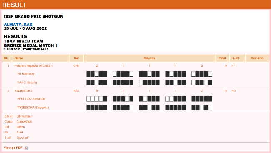
Task: Click FEDOROV Alexander's fifth round hit pattern
Action: coord(202,99)
